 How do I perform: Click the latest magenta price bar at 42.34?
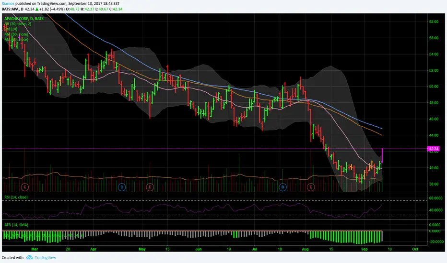(x=382, y=155)
